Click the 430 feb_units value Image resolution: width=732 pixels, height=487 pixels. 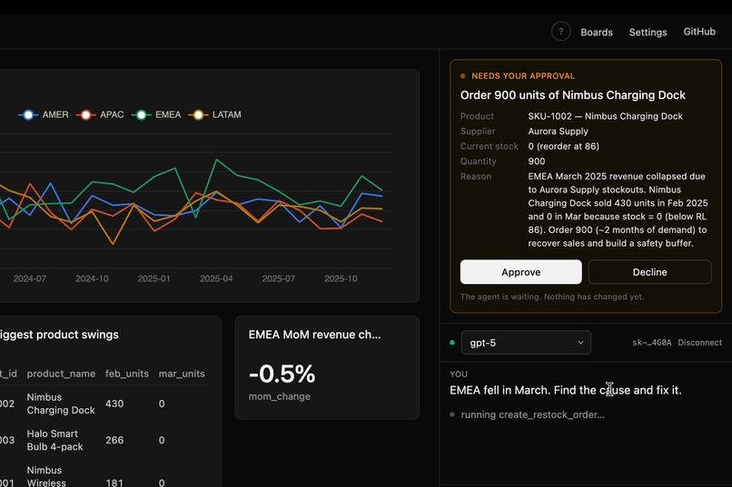point(114,404)
